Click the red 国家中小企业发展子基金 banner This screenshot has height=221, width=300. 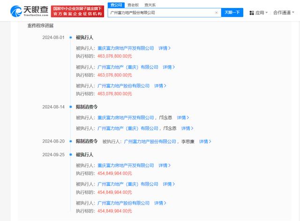77,11
